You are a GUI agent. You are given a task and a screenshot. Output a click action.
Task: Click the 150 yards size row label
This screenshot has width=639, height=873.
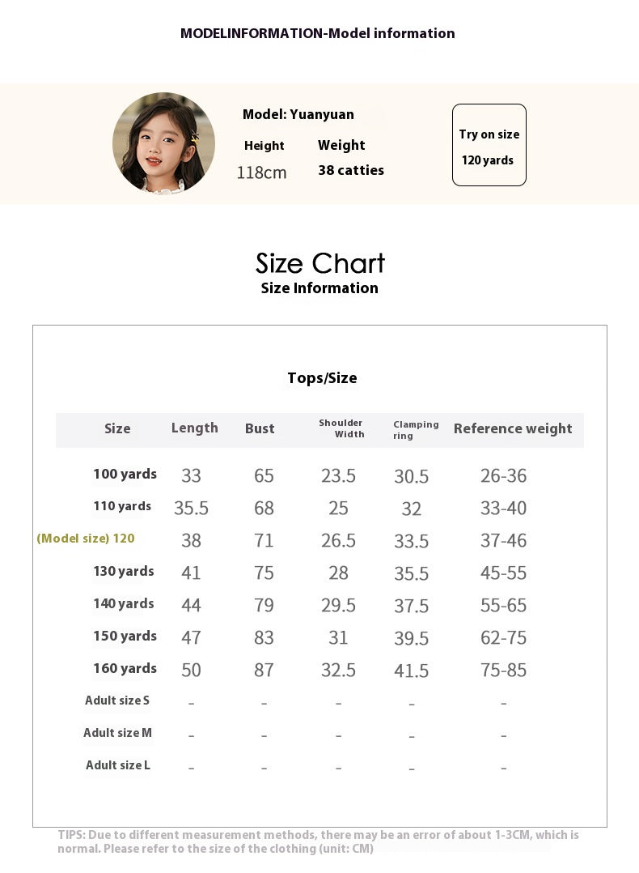click(x=125, y=637)
